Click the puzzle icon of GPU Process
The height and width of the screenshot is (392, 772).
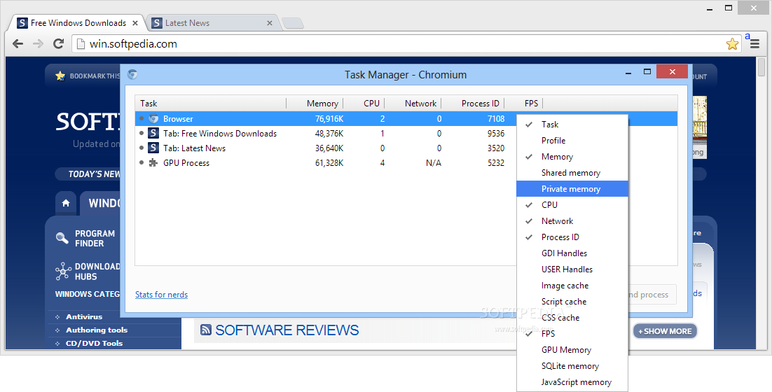click(x=153, y=163)
